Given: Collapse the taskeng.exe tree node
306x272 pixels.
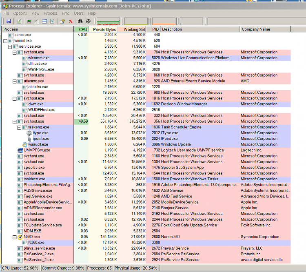Looking at the screenshot, I should (x=19, y=128).
